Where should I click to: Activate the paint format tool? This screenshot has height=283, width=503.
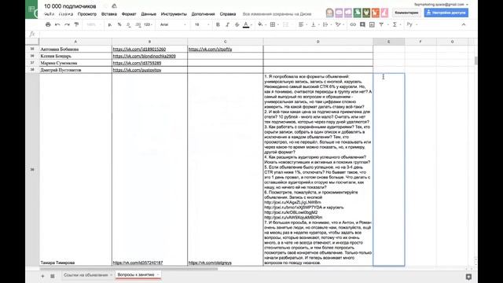(x=76, y=24)
